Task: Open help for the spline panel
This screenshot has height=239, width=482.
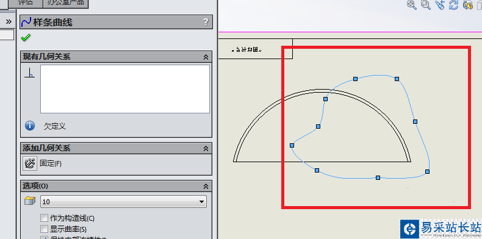Action: [x=206, y=22]
